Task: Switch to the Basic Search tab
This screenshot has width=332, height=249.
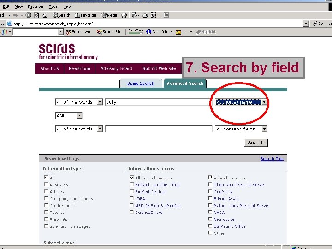Action: tap(141, 83)
